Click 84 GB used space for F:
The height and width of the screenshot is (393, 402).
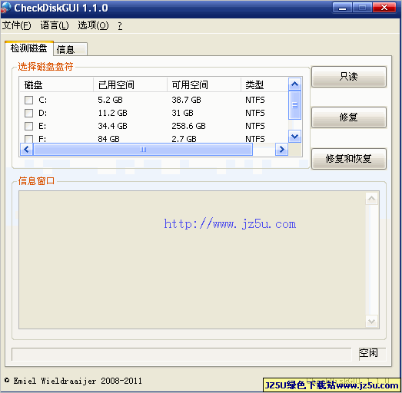pos(108,139)
